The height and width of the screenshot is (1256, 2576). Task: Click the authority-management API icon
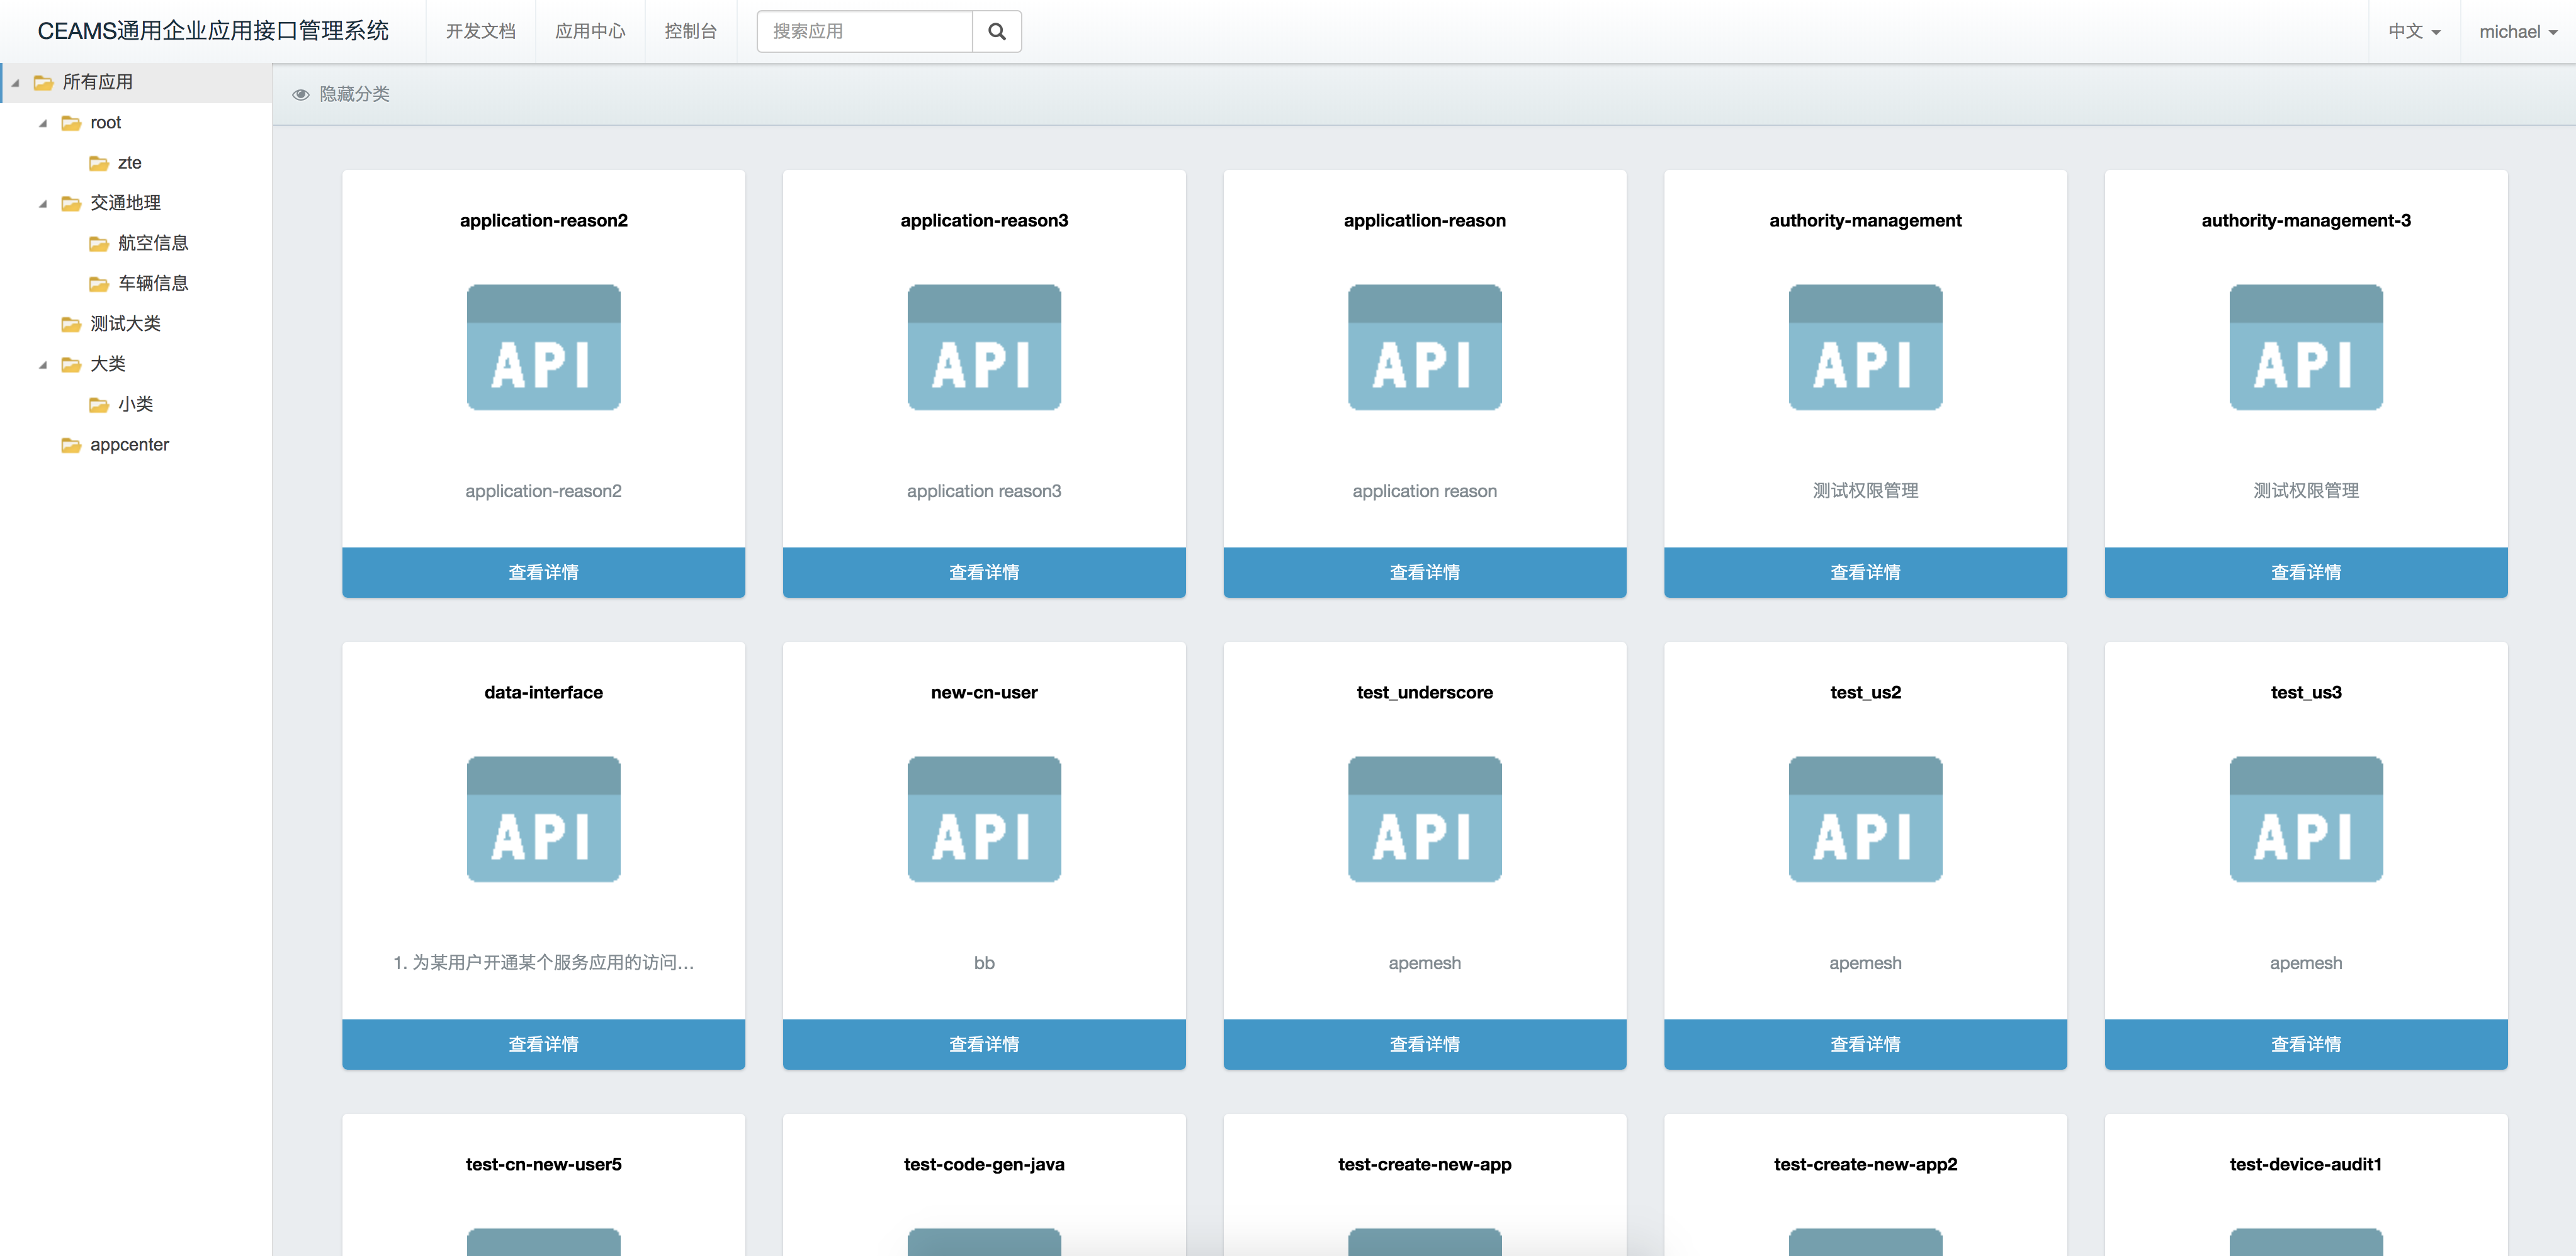coord(1865,347)
